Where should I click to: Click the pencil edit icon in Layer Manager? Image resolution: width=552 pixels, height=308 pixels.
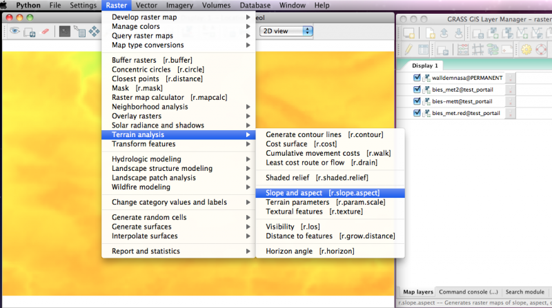pyautogui.click(x=408, y=50)
